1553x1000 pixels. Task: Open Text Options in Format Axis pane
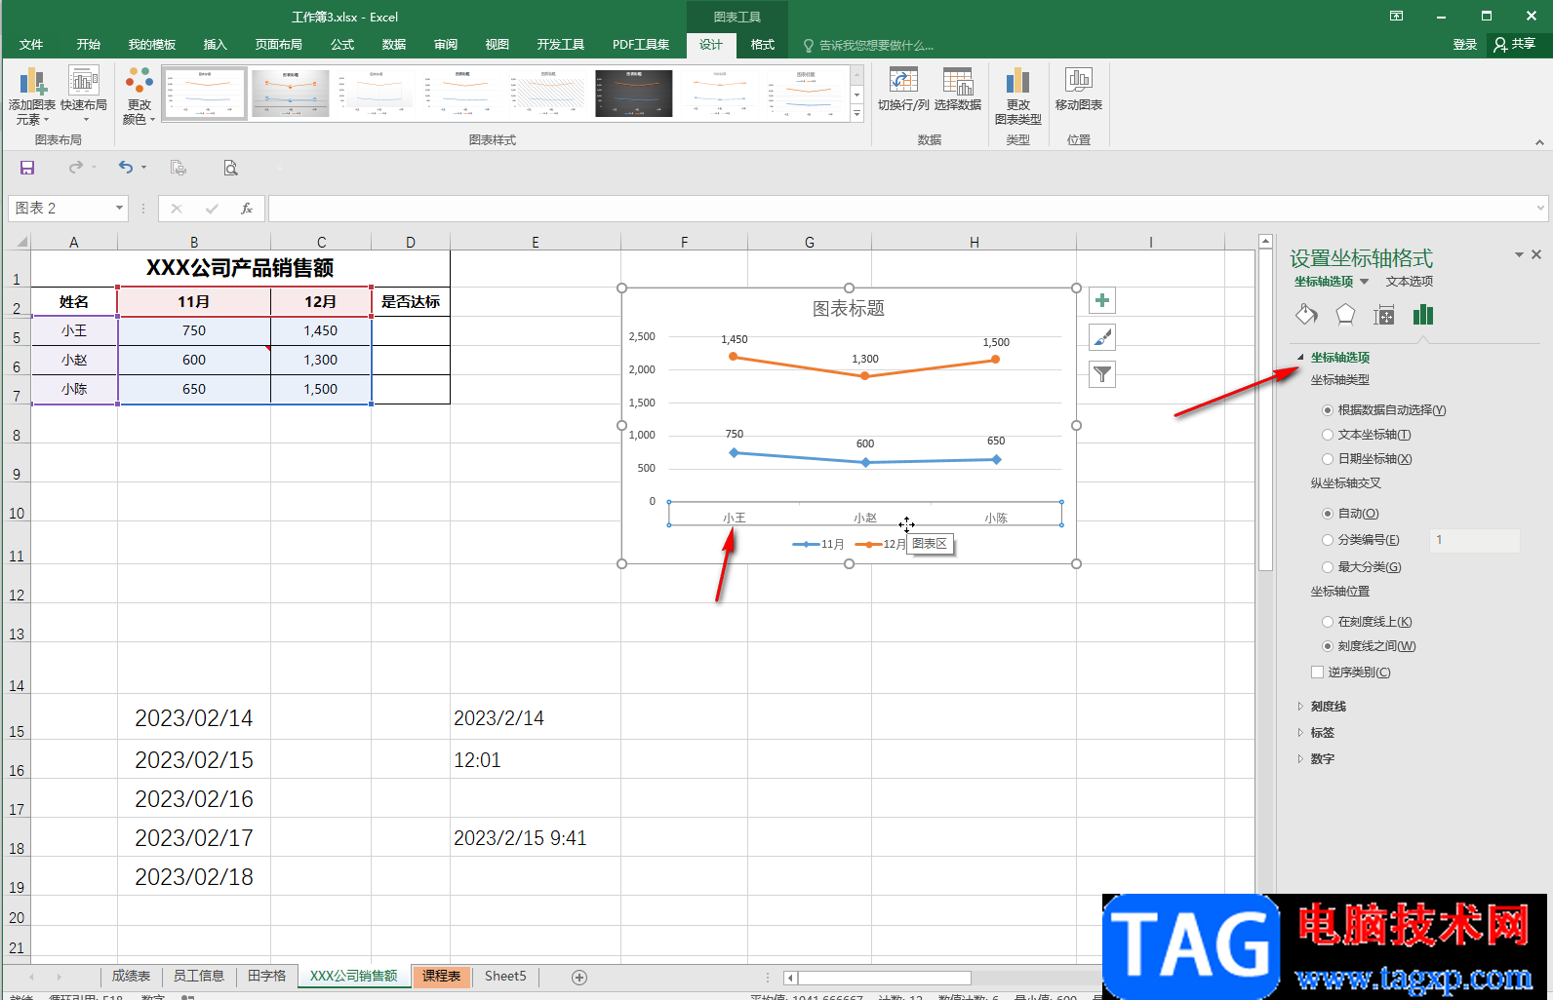(1410, 282)
